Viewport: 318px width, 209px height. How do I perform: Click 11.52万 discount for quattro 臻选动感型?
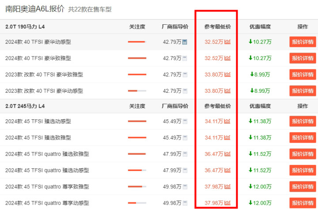[260, 171]
